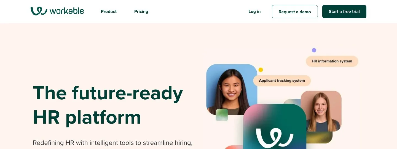Click the Request a demo button

coord(295,12)
